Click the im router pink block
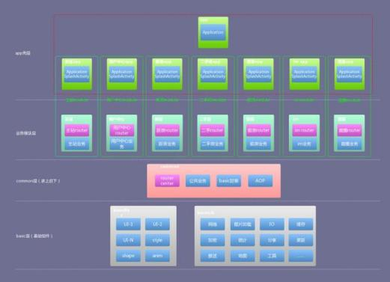Screen dimensions: 390x282 pyautogui.click(x=305, y=130)
